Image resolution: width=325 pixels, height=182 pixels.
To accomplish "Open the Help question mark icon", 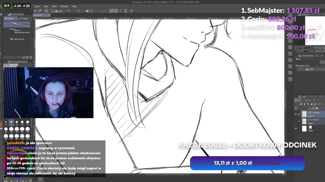I will [x=132, y=11].
